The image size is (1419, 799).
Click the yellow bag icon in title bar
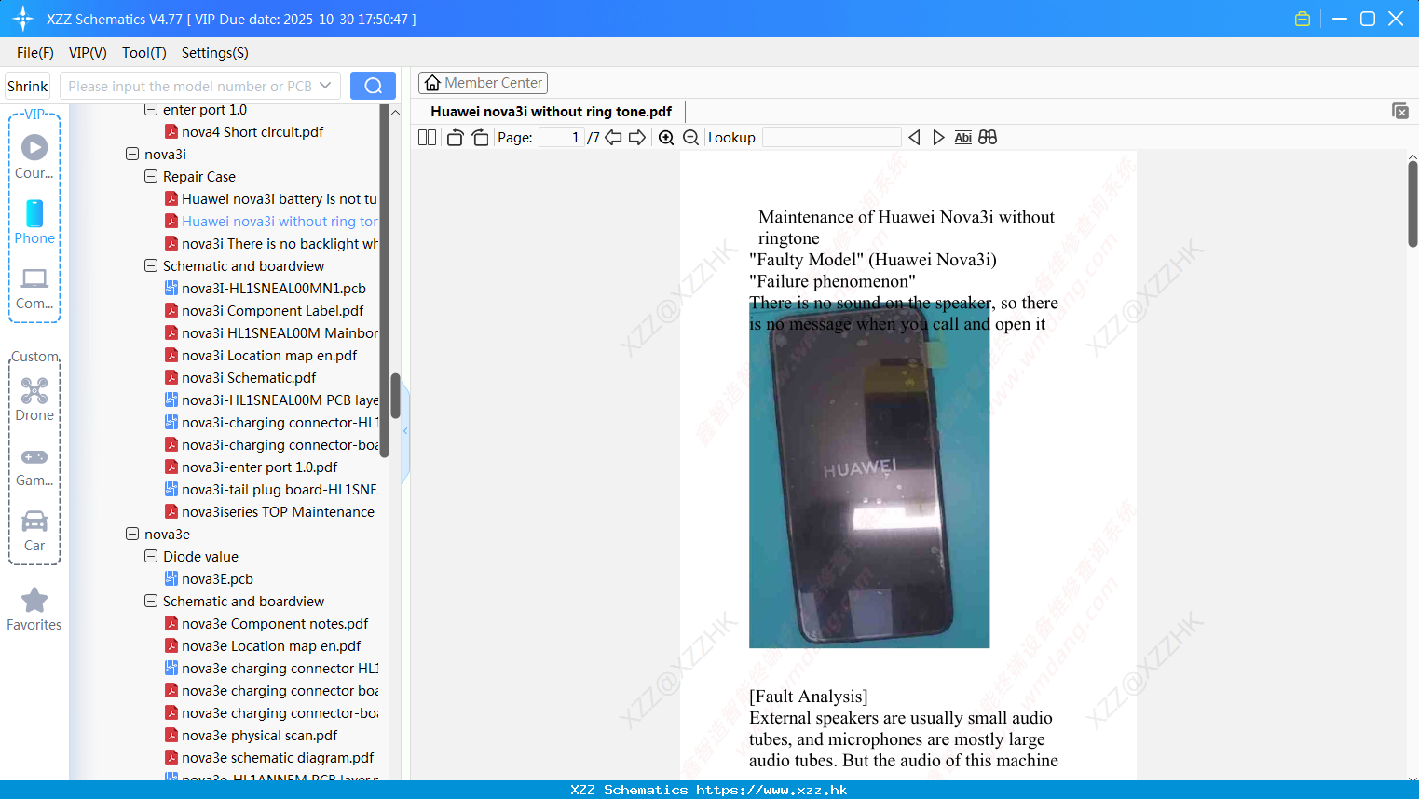1303,19
